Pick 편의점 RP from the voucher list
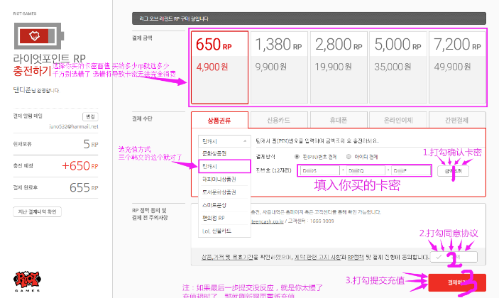The image size is (499, 298). [224, 218]
